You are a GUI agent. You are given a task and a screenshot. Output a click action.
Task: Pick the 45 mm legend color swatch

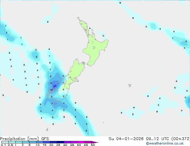(x=88, y=142)
